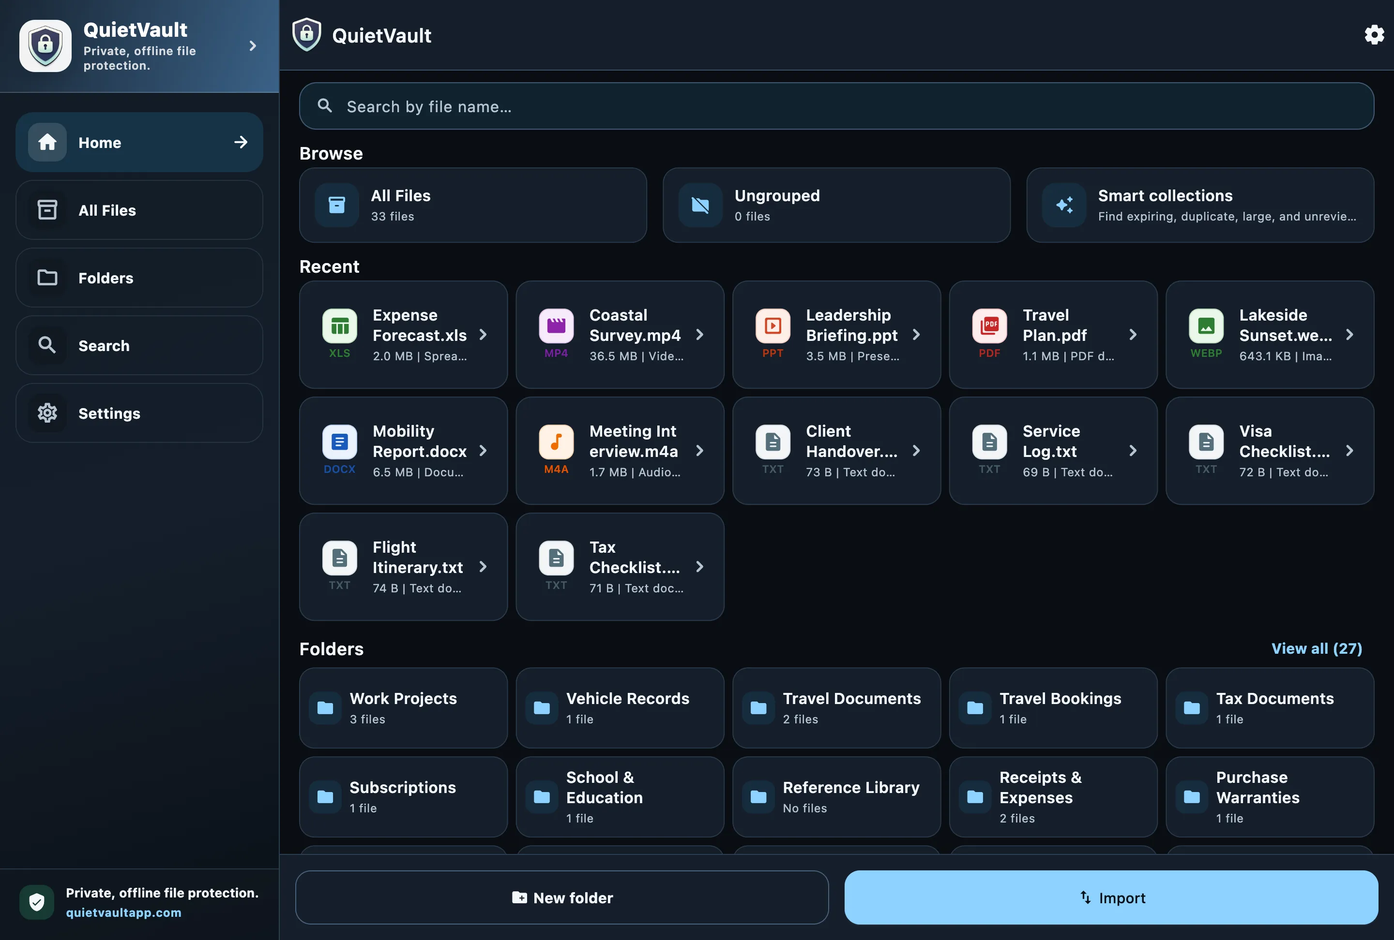Click the Vehicle Records folder icon
Image resolution: width=1394 pixels, height=940 pixels.
tap(542, 708)
